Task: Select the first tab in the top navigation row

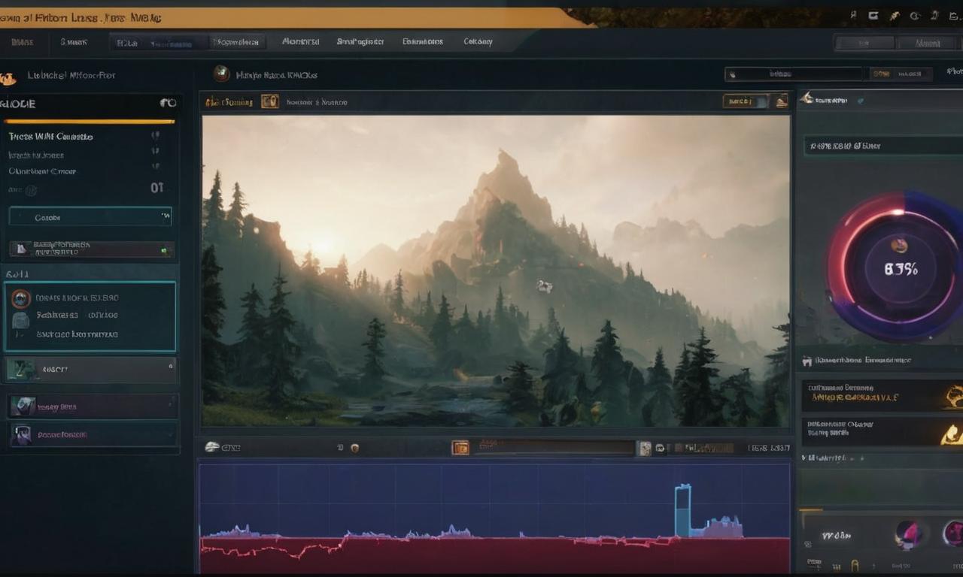Action: point(22,43)
